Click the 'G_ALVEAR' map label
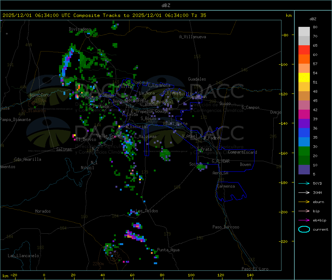Screen dimensions: 332x280 (221, 161)
